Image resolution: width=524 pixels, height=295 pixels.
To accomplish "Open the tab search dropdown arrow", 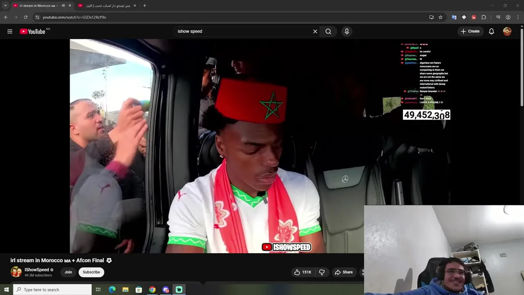I will (5, 6).
